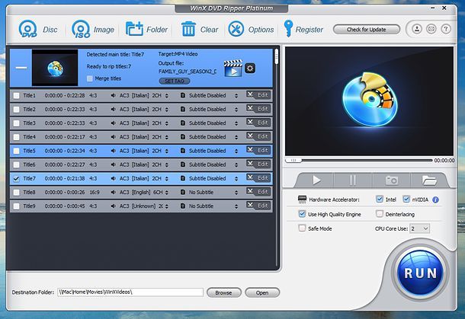465x319 pixels.
Task: Click SET TAG button
Action: tap(175, 81)
